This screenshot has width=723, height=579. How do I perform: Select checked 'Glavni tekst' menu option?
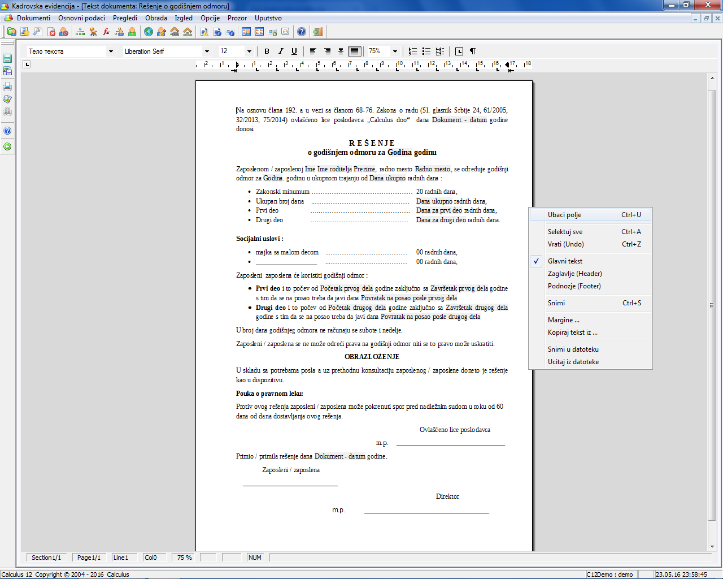coord(591,261)
